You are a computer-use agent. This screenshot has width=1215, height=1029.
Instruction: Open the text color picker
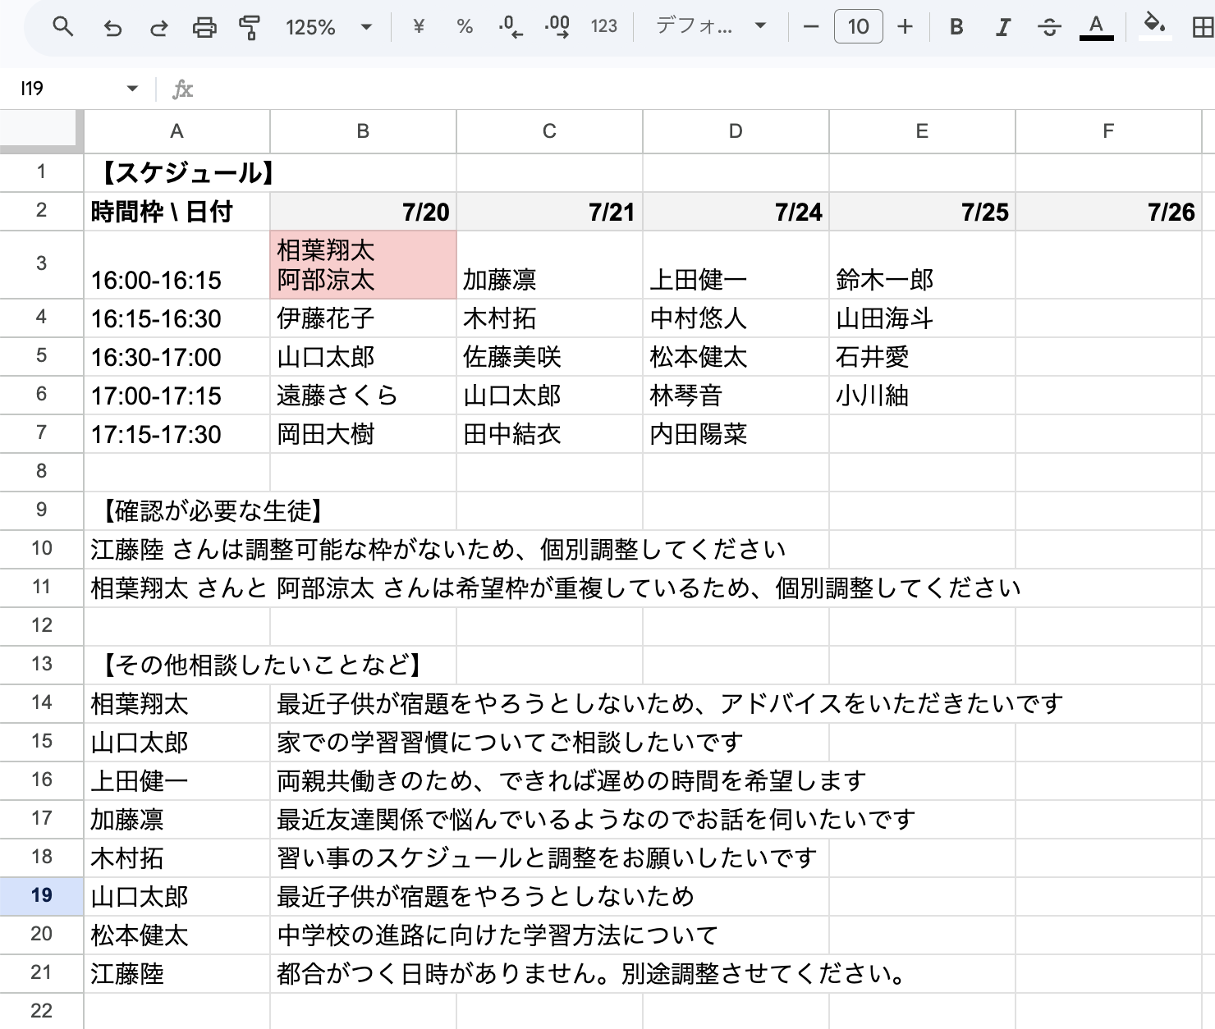[x=1095, y=27]
